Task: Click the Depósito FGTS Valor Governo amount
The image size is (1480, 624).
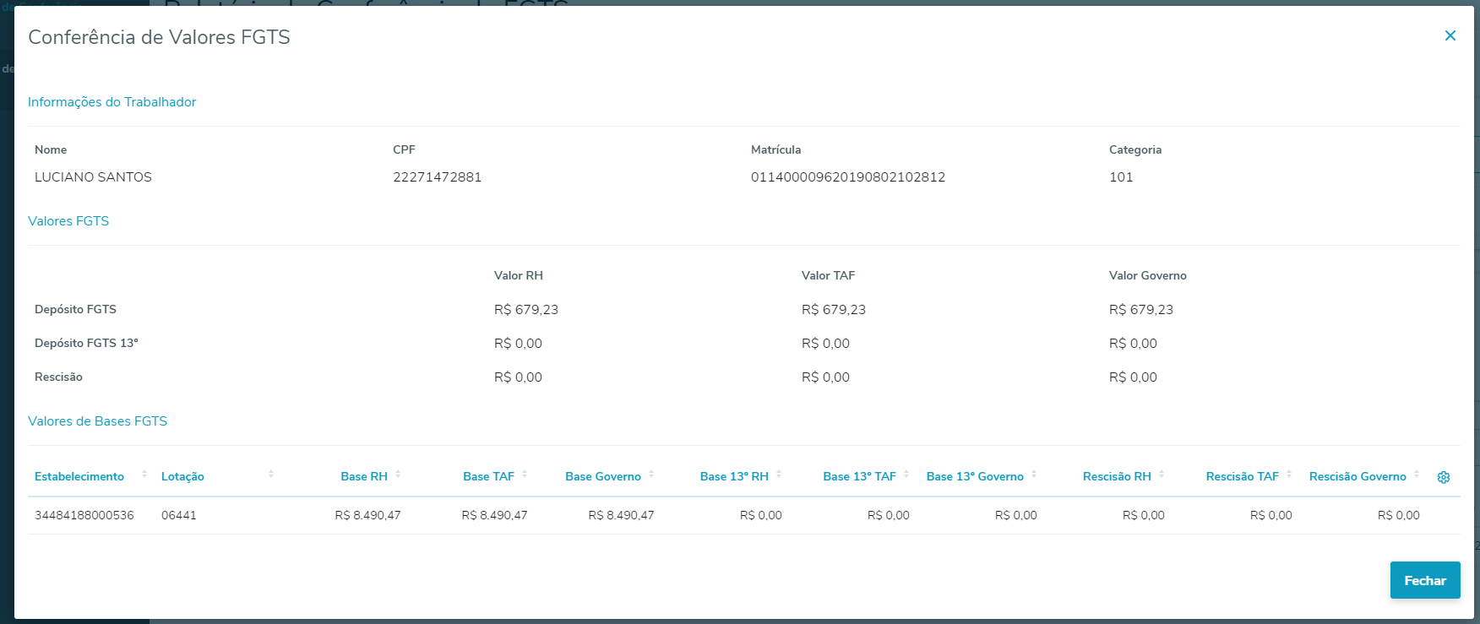Action: pos(1141,309)
